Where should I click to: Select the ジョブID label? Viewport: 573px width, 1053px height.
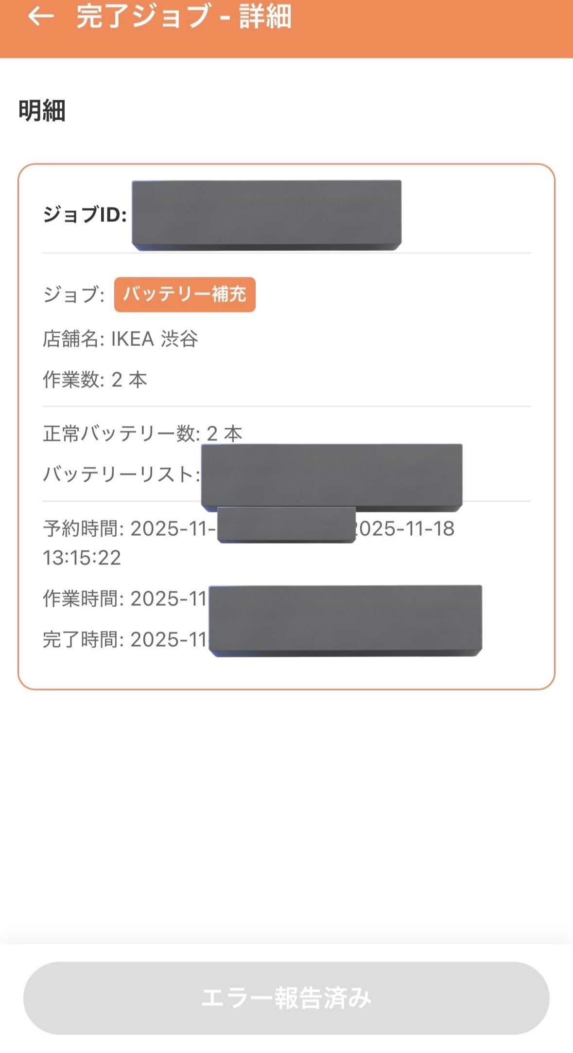85,215
